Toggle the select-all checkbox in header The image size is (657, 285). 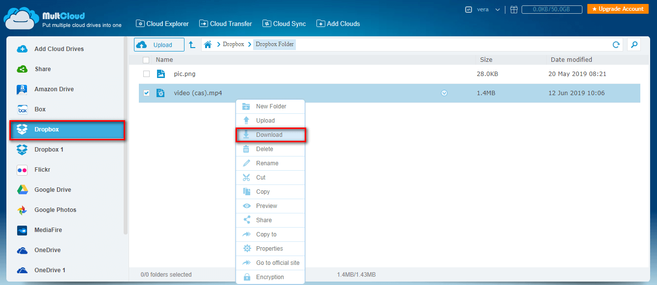click(x=146, y=60)
